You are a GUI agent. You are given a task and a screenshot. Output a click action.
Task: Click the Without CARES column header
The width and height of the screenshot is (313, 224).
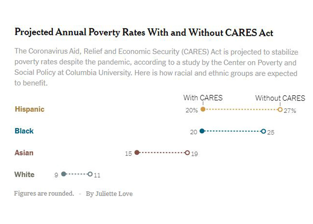pos(280,98)
